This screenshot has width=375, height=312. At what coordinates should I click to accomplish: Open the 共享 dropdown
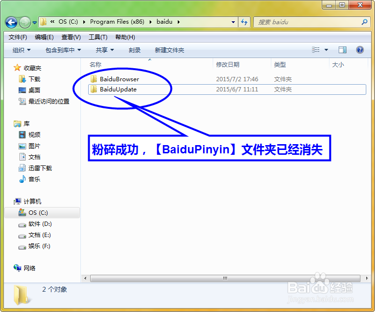click(105, 50)
